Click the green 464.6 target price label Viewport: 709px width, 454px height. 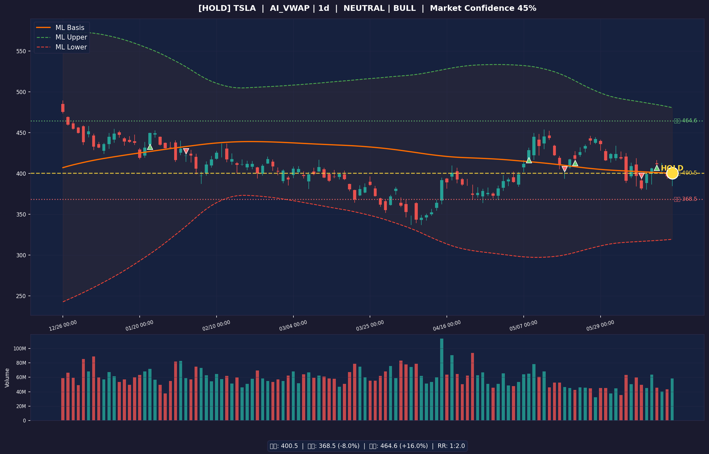(685, 121)
